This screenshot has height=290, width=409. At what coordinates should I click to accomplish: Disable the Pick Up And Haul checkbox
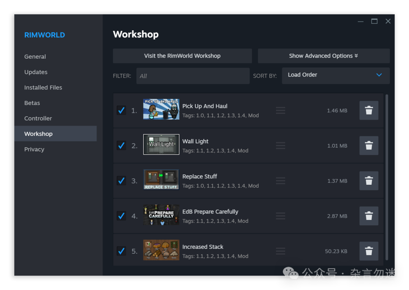tap(121, 110)
